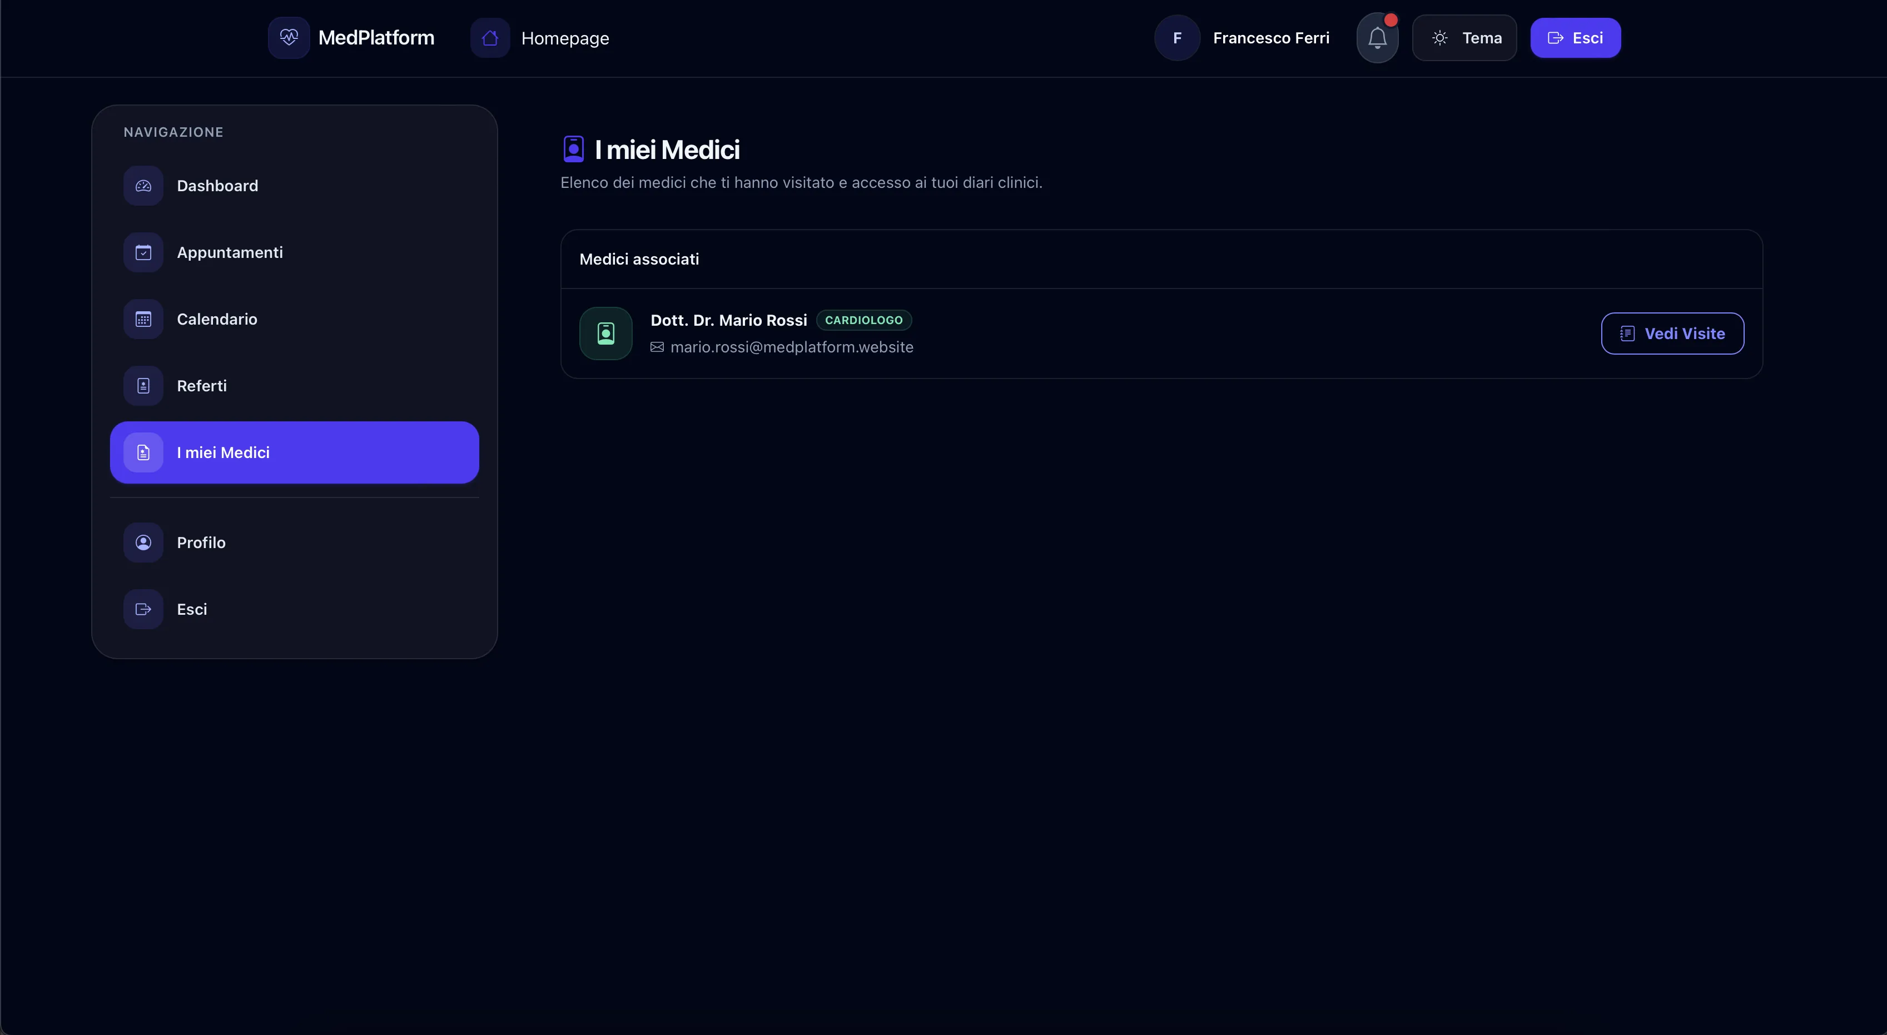The width and height of the screenshot is (1887, 1035).
Task: Click the Homepage house icon
Action: pos(490,37)
